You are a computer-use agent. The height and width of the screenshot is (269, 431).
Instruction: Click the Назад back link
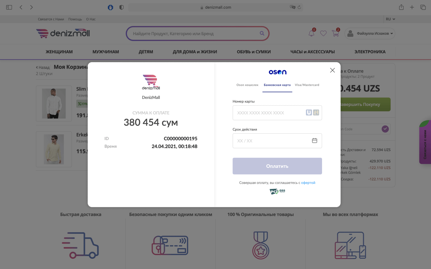(43, 68)
